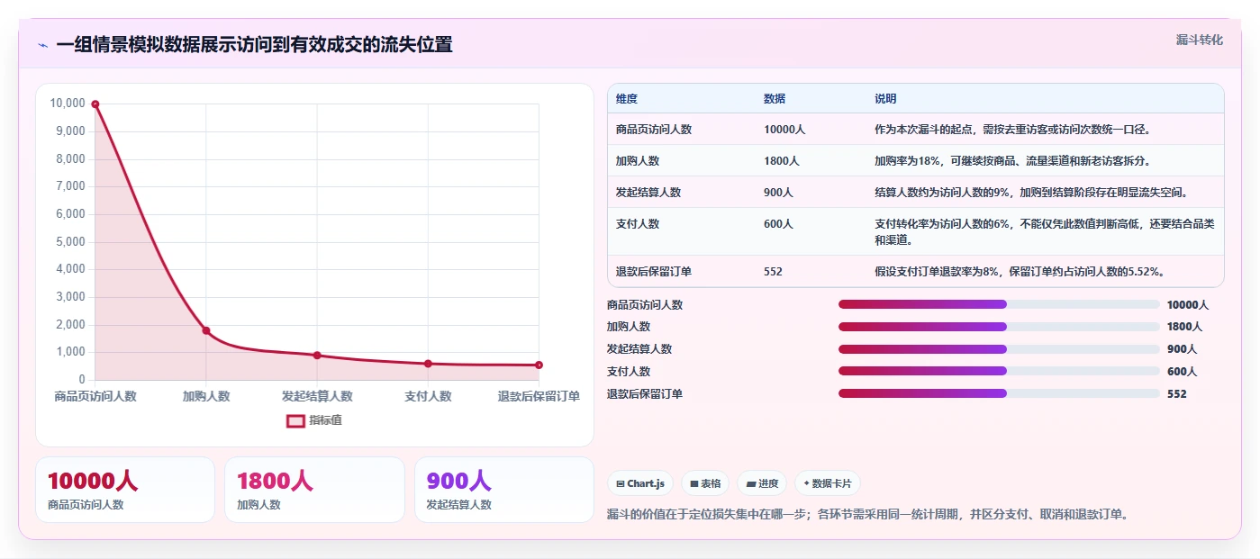The image size is (1260, 559).
Task: Click the 发起结算人数 progress bar
Action: point(999,349)
